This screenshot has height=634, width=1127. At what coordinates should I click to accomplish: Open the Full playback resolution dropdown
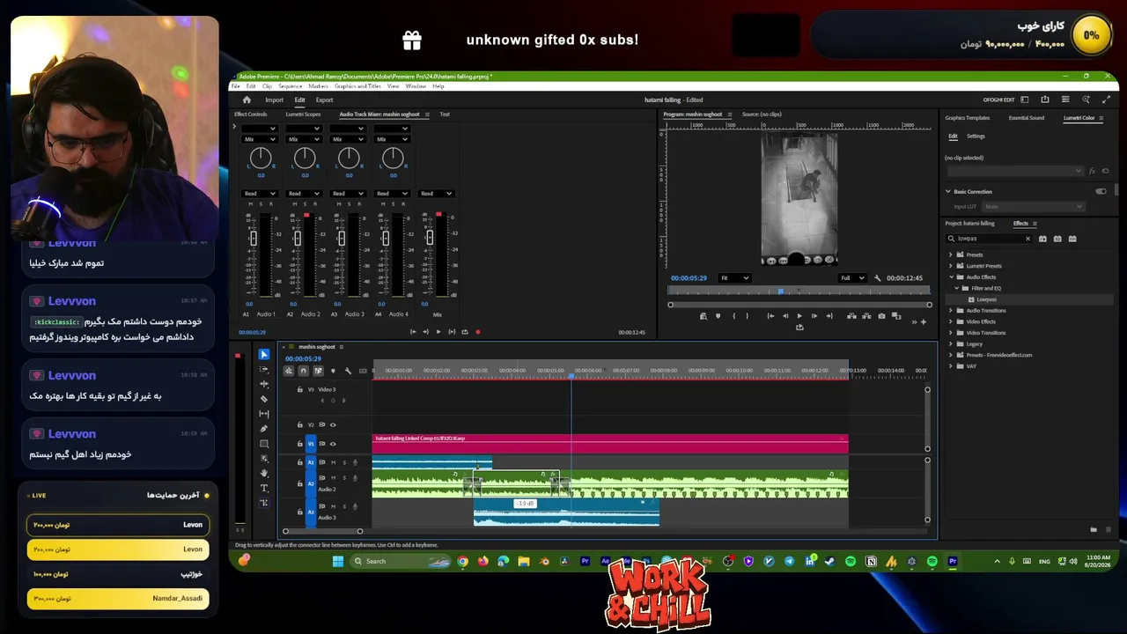click(x=852, y=278)
